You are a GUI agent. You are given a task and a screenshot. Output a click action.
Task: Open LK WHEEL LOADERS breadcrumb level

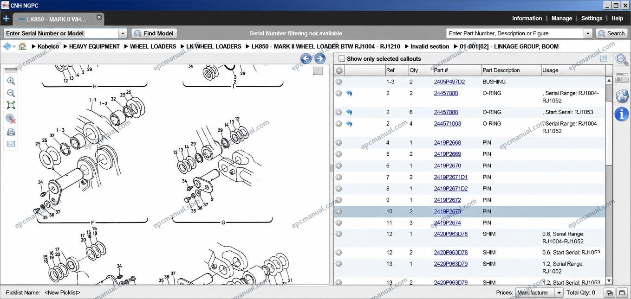[x=214, y=46]
